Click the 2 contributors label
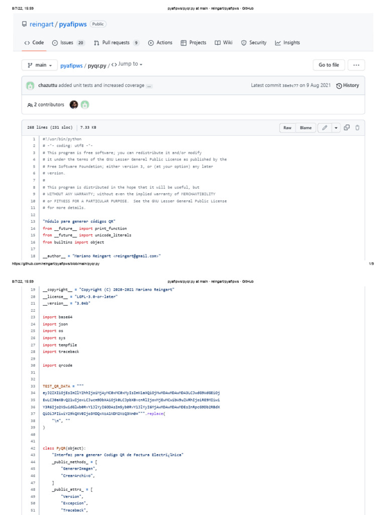The width and height of the screenshot is (386, 515). pos(46,105)
